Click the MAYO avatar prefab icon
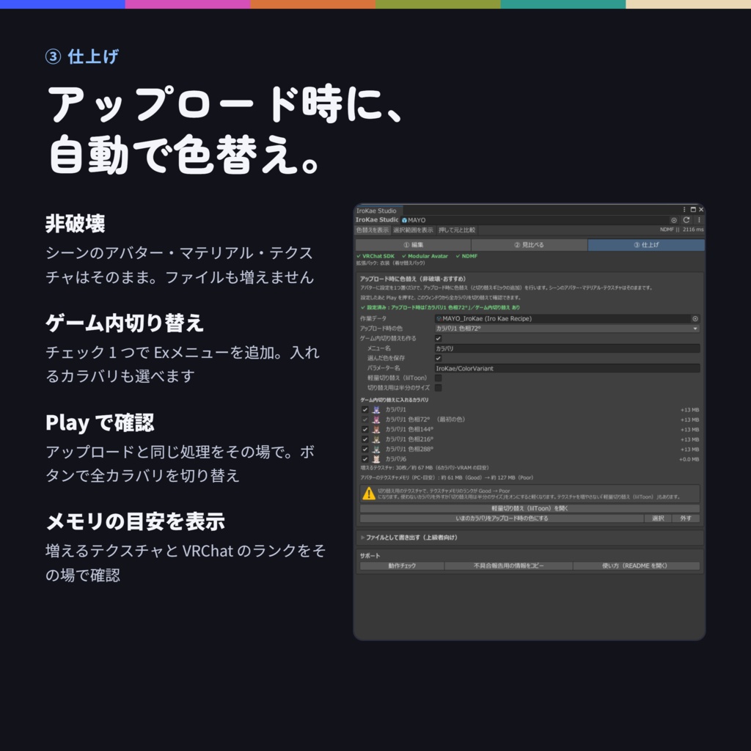Image resolution: width=751 pixels, height=751 pixels. coord(404,220)
